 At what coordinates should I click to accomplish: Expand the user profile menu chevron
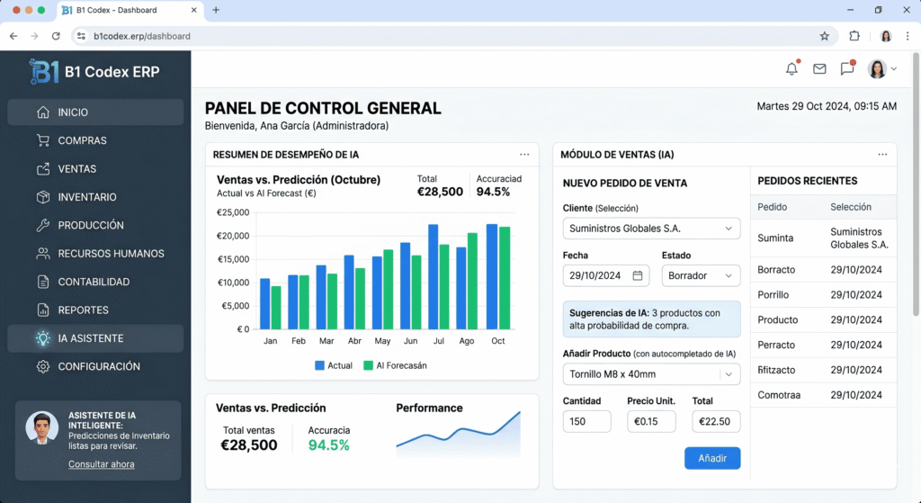(x=894, y=68)
